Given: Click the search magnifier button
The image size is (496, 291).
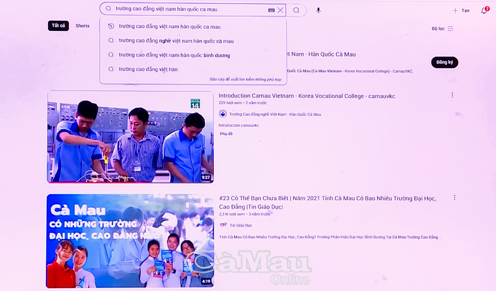Looking at the screenshot, I should (x=296, y=10).
